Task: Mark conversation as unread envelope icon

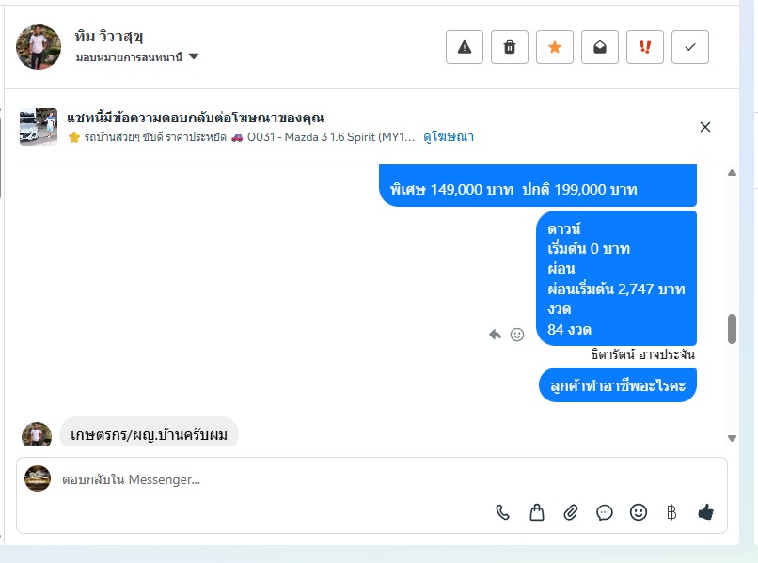Action: click(599, 47)
